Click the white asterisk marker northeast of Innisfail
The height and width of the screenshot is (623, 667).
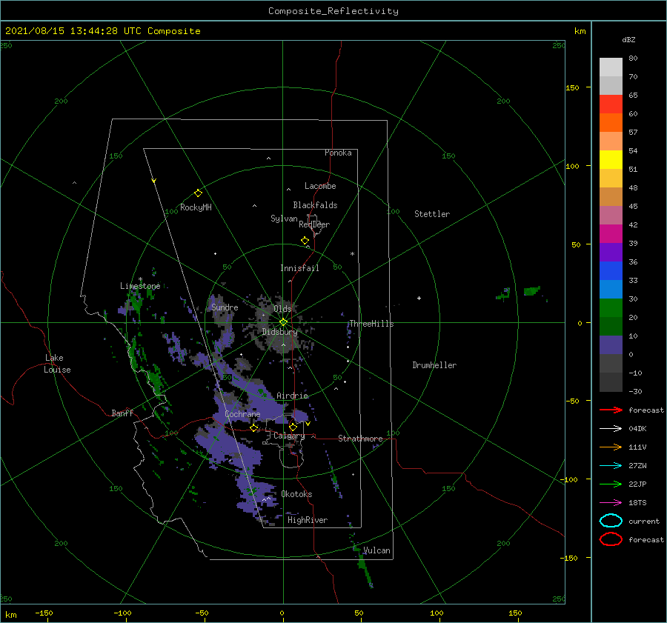click(352, 254)
